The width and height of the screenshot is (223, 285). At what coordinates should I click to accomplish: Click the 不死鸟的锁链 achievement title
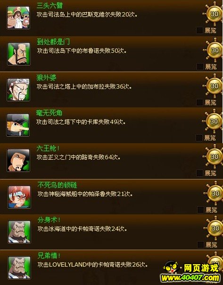[58, 185]
